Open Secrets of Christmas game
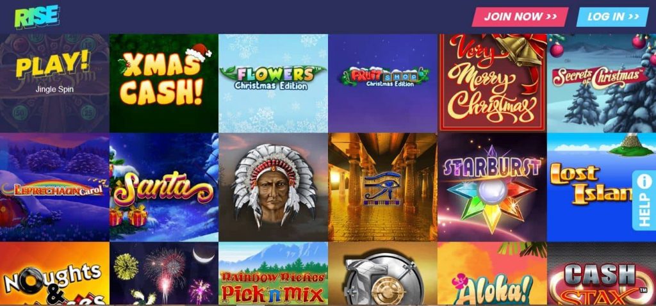The image size is (656, 306). pyautogui.click(x=602, y=83)
